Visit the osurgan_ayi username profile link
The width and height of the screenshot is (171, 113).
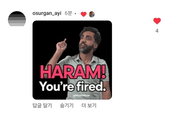pyautogui.click(x=47, y=13)
